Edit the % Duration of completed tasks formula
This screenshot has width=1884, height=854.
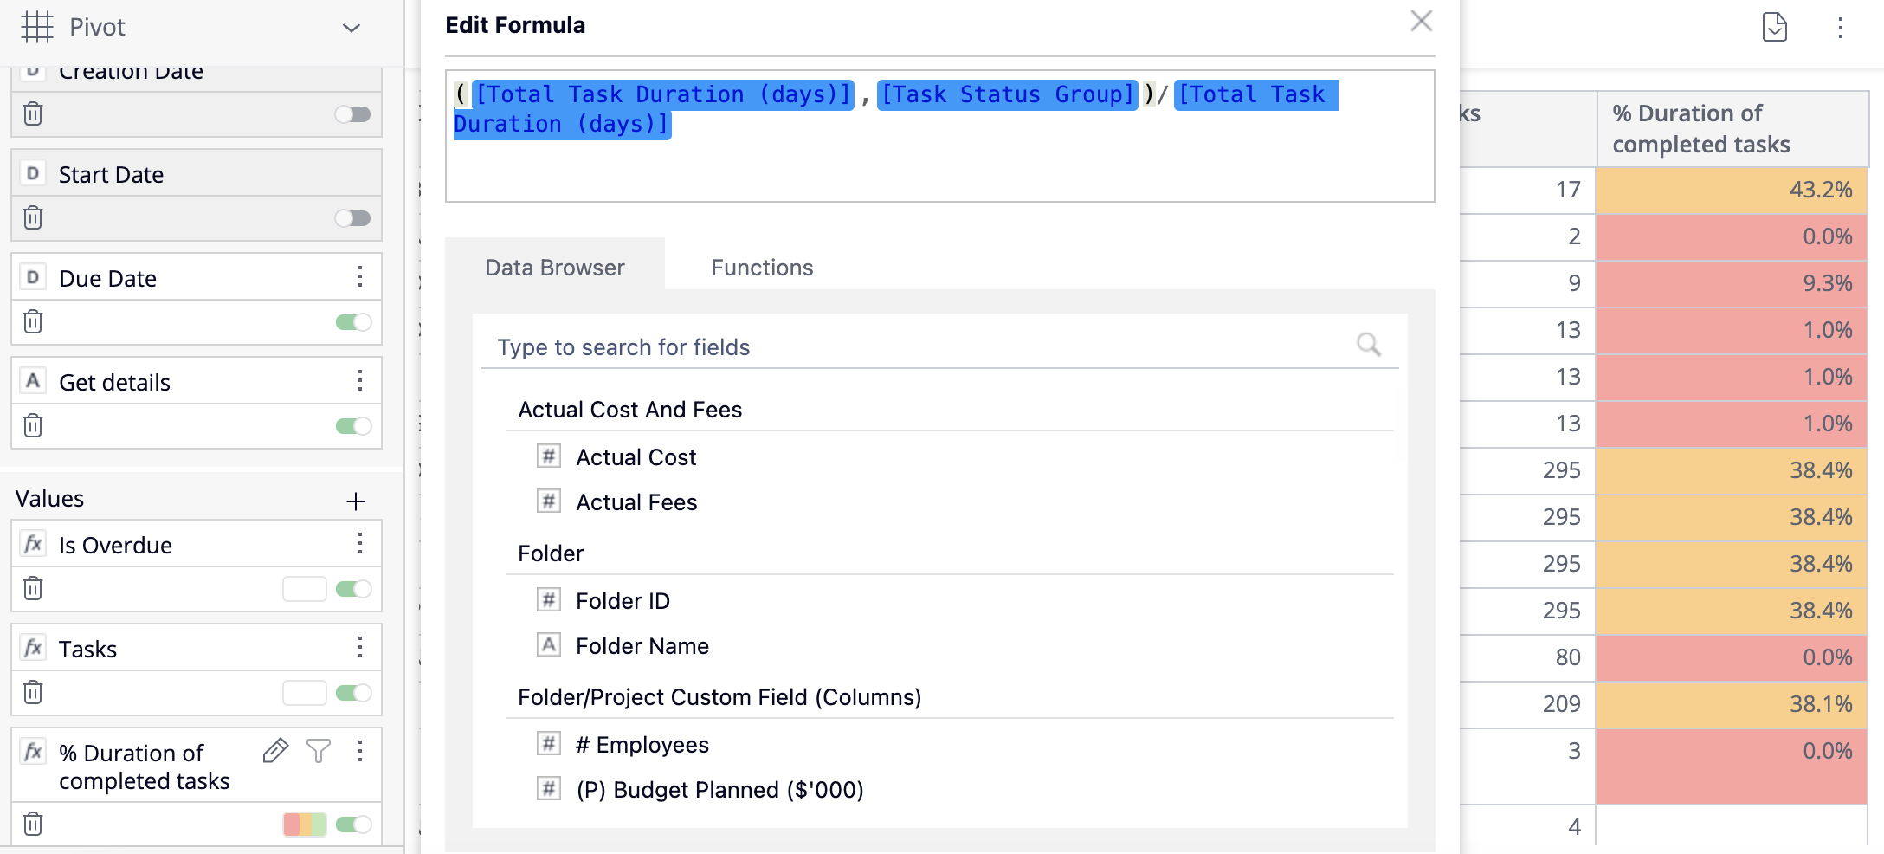275,751
